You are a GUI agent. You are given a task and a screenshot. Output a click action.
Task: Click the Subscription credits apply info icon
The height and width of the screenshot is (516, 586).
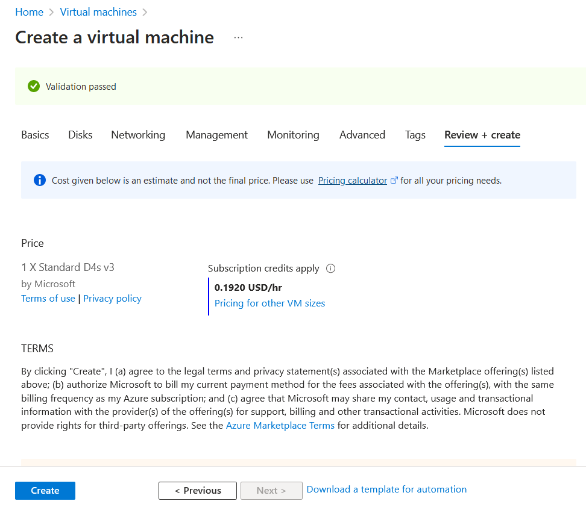[330, 269]
